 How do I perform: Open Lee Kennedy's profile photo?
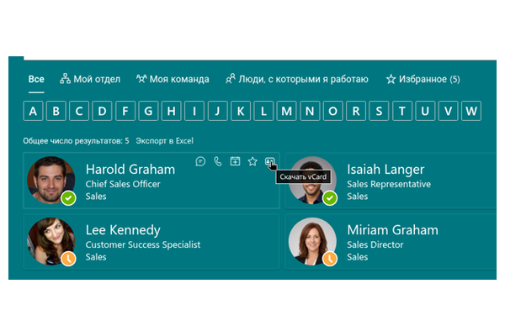pos(50,241)
